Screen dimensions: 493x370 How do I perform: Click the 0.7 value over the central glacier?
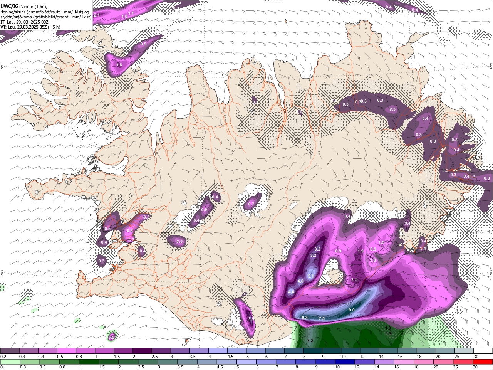[x=251, y=204]
